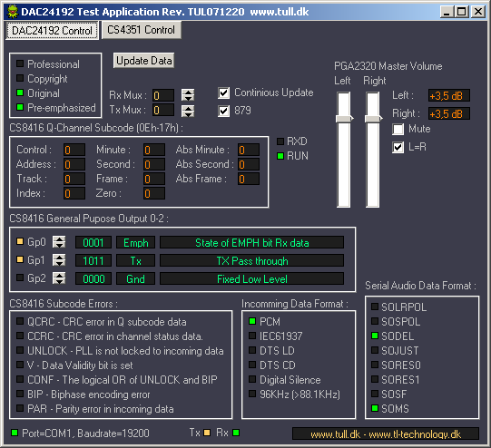
Task: Click 'State of EMPH bit Rx data' text
Action: coord(252,243)
